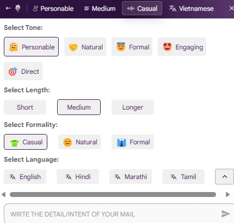Select Tamil as the language
This screenshot has height=223, width=234.
click(183, 176)
